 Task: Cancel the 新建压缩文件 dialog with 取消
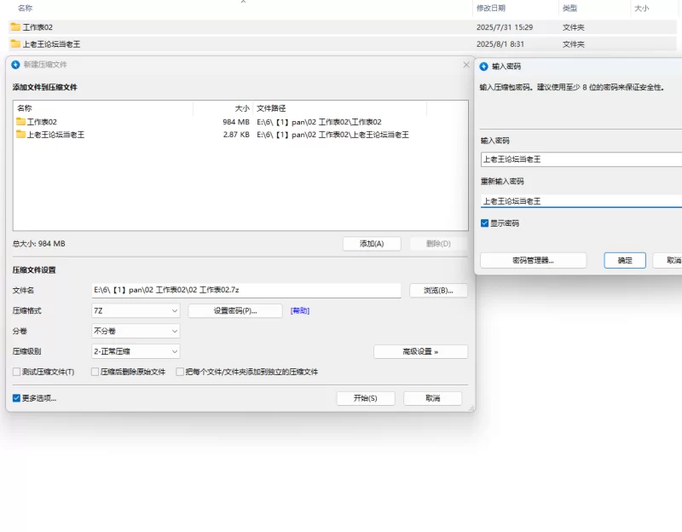(433, 398)
